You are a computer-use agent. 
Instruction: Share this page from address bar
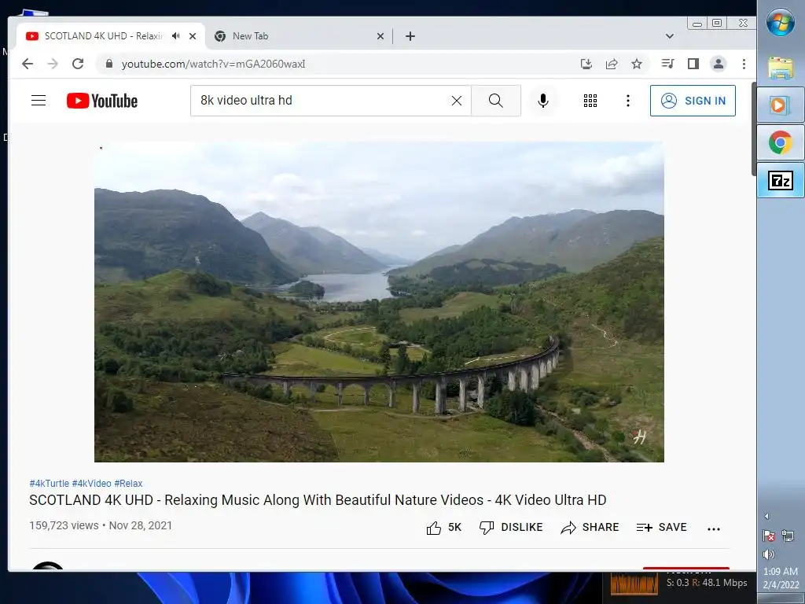point(612,64)
